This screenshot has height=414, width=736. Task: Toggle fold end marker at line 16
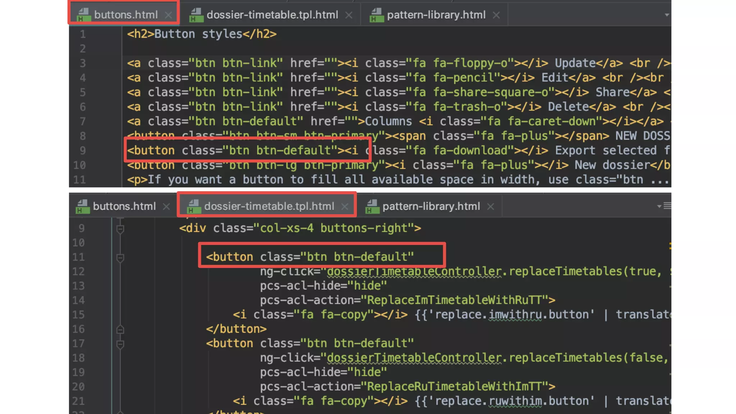tap(120, 329)
